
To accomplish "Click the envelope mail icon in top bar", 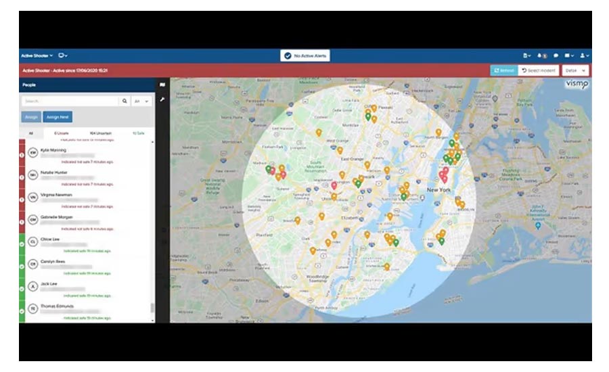I will 570,55.
